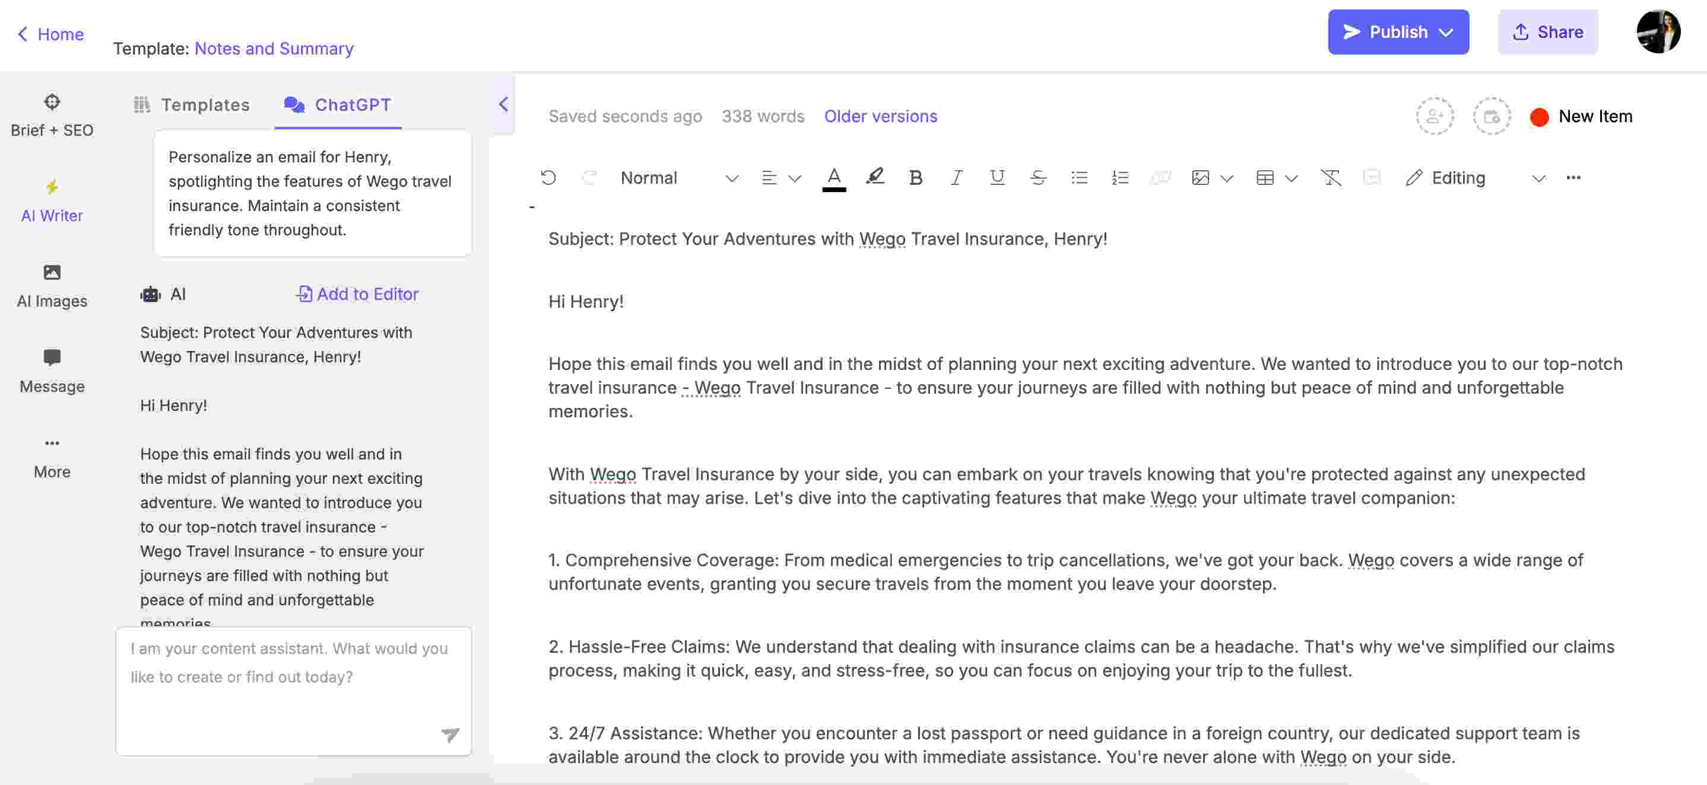Open the Normal paragraph style dropdown
The height and width of the screenshot is (785, 1707).
[x=679, y=177]
